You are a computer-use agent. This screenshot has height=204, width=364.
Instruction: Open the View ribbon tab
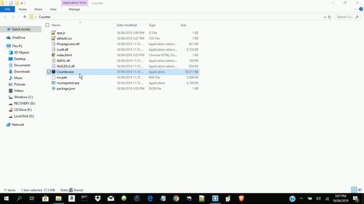pyautogui.click(x=53, y=9)
